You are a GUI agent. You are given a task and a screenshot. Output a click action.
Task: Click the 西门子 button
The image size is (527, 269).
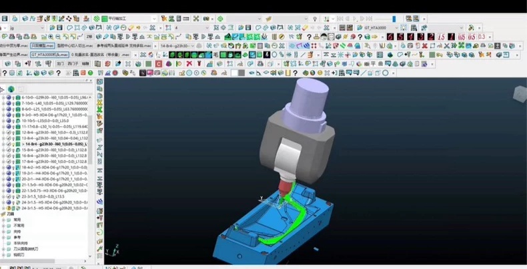coord(72,63)
